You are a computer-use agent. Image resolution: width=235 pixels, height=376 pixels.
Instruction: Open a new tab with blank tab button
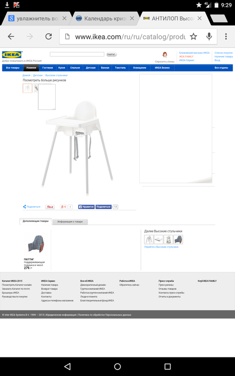[x=218, y=19]
